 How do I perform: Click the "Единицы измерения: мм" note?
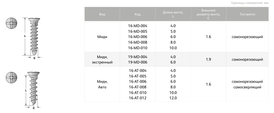(250, 3)
